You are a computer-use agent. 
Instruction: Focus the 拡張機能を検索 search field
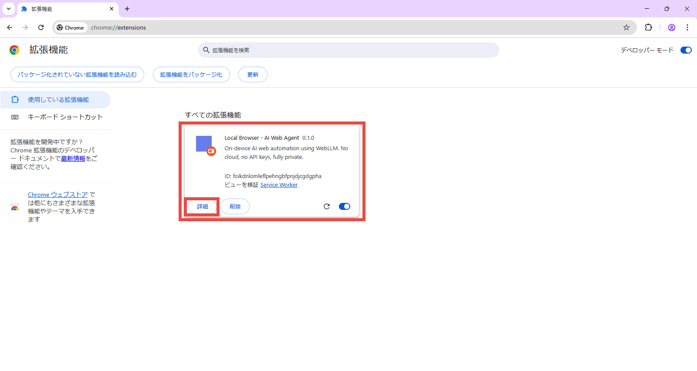tap(348, 50)
